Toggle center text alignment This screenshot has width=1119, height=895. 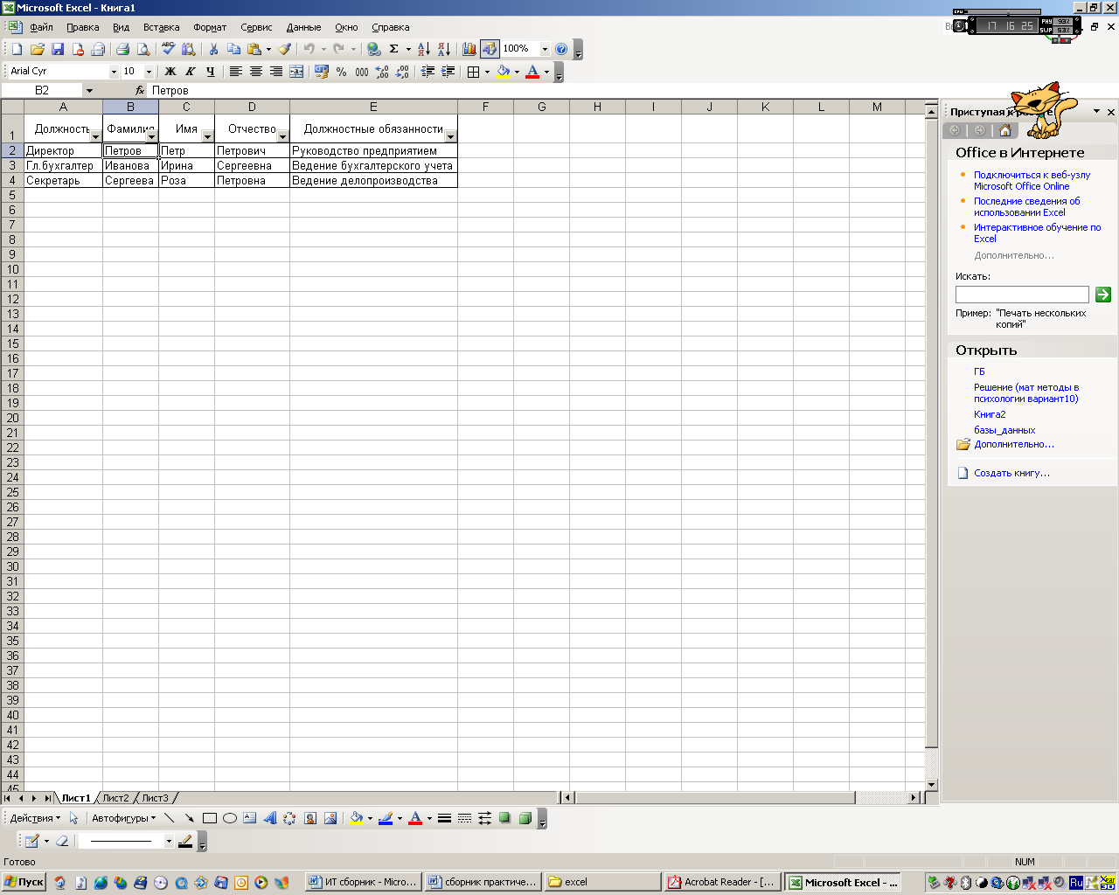(x=256, y=72)
